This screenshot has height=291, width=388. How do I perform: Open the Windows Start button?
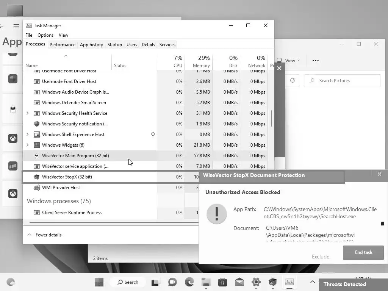click(x=99, y=282)
